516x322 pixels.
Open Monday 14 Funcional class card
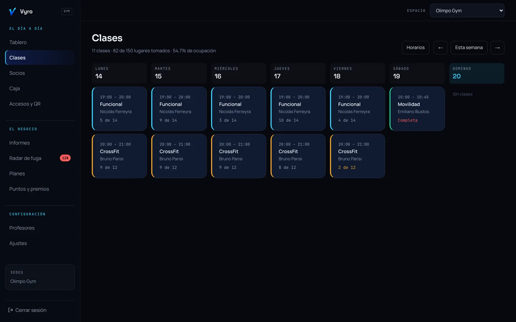119,109
